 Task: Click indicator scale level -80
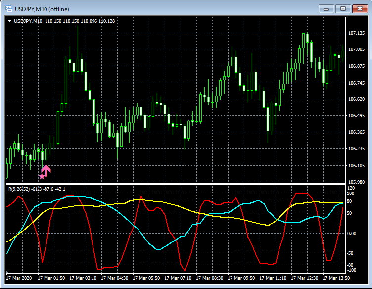(350, 265)
